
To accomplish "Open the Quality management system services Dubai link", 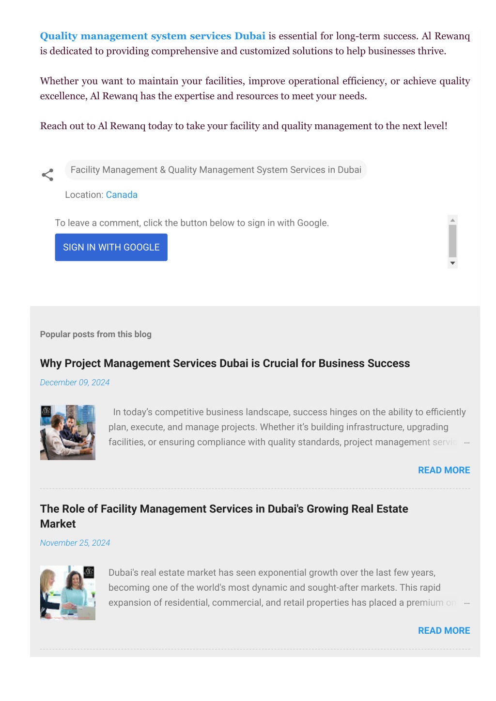I will [153, 36].
